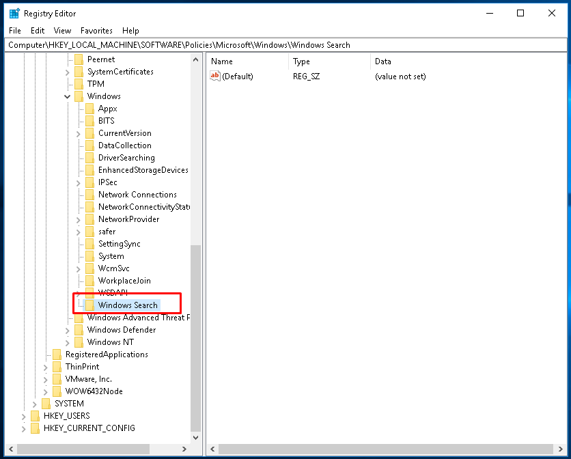571x459 pixels.
Task: Click the tree pane scroll left arrow
Action: click(x=11, y=449)
